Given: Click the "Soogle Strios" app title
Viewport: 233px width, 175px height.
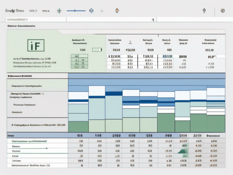Looking at the screenshot, I should (14, 11).
